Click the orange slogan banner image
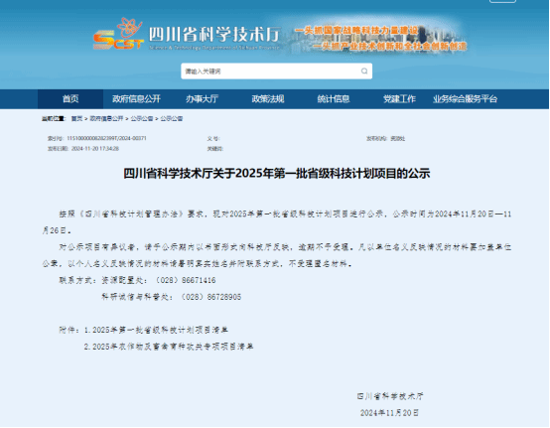 pos(380,38)
